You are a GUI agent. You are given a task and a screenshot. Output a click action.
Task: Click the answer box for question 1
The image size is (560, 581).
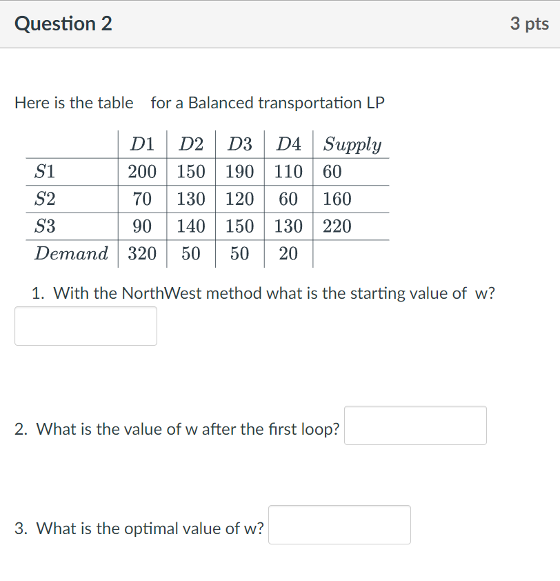(86, 325)
